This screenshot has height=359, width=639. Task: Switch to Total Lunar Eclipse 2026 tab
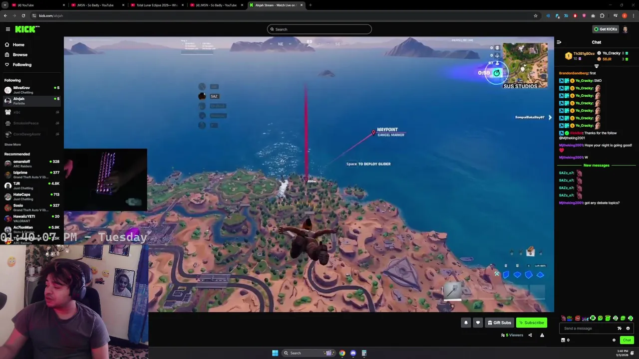pos(157,5)
